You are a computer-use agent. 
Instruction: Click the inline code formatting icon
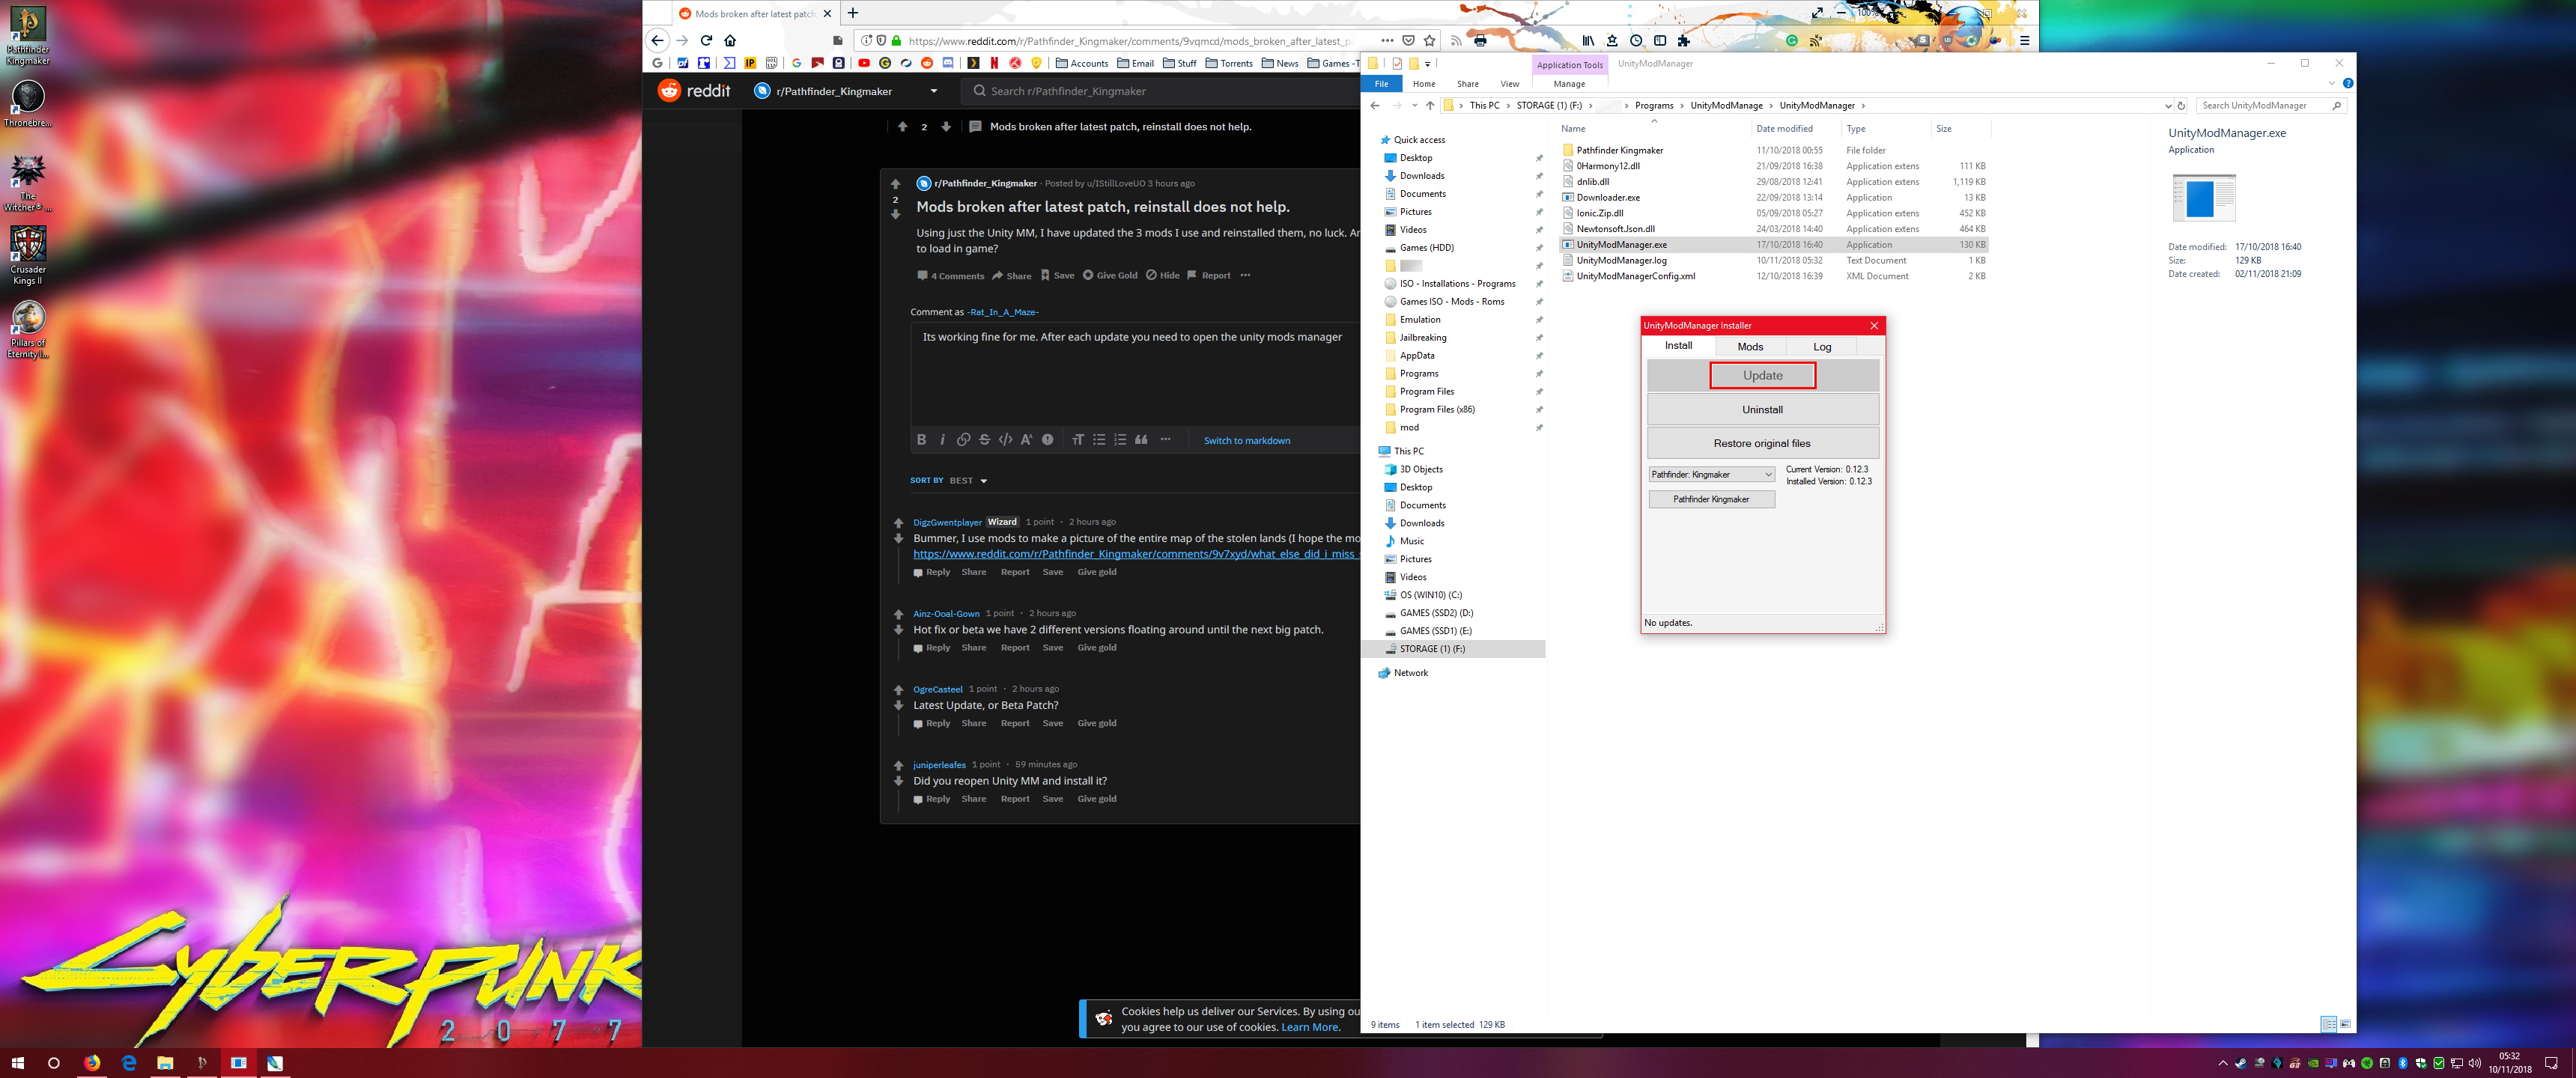(x=1005, y=440)
